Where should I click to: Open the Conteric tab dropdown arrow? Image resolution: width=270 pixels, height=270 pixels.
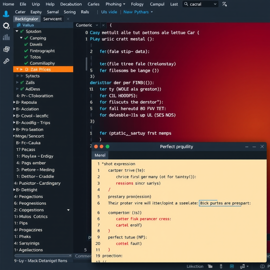tap(97, 25)
